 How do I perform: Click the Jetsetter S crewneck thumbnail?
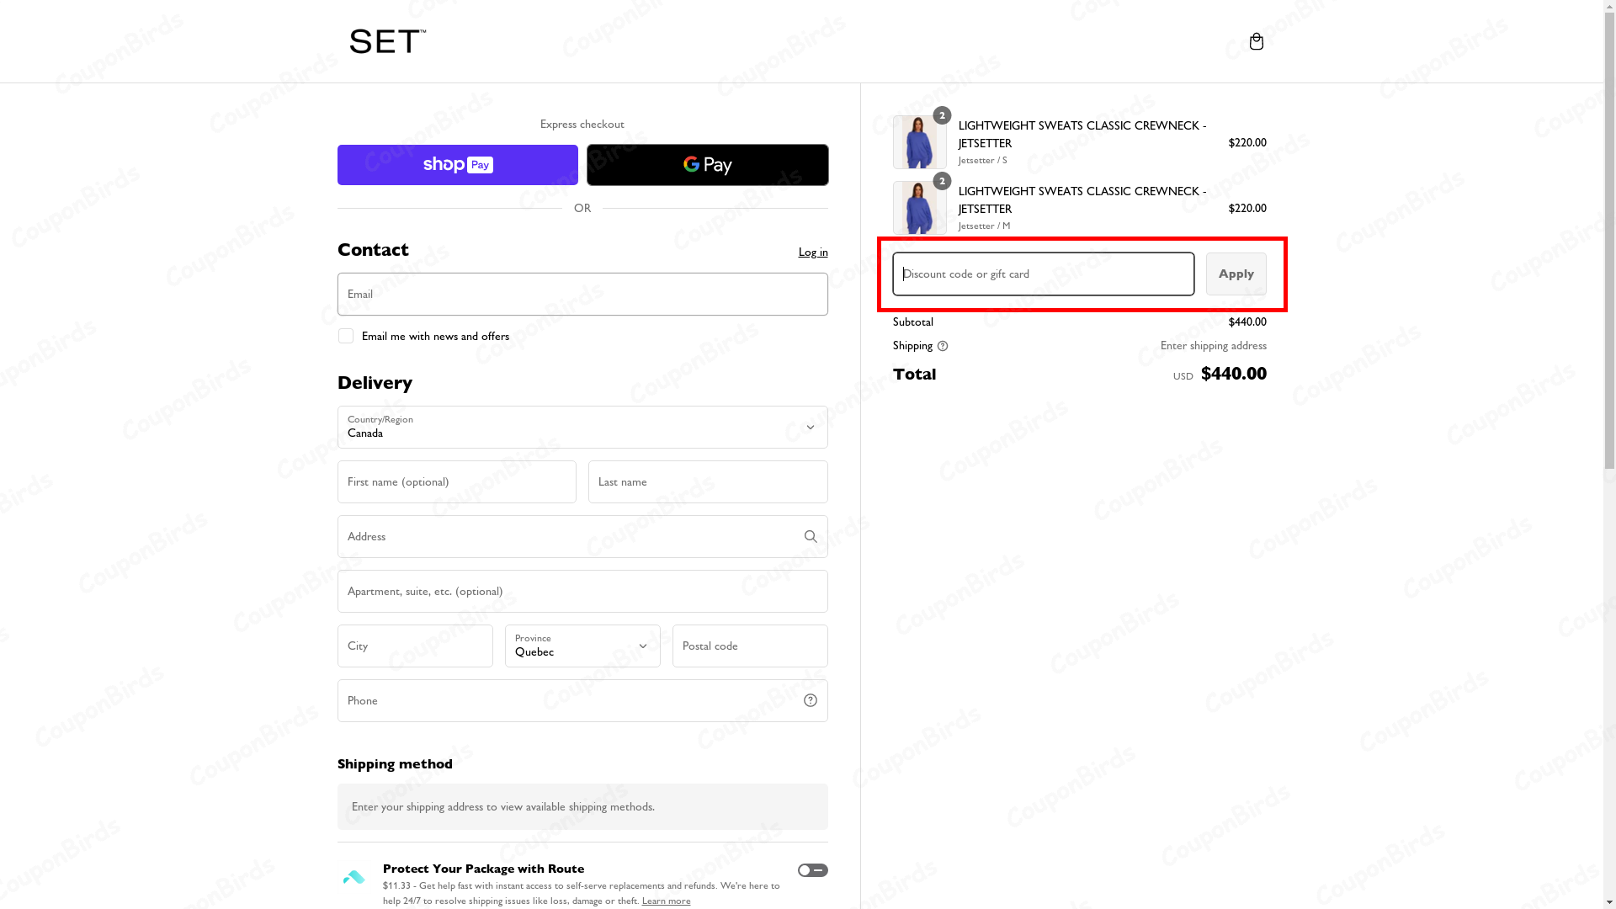[918, 141]
